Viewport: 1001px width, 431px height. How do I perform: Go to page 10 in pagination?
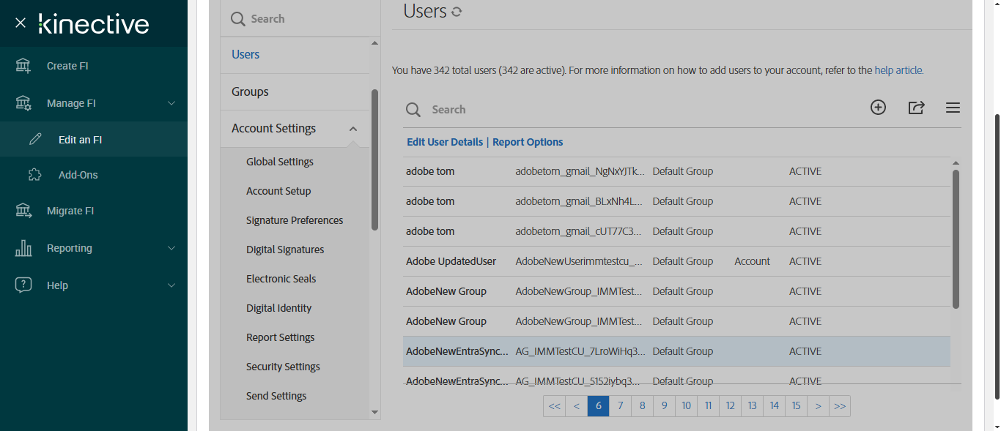coord(686,406)
